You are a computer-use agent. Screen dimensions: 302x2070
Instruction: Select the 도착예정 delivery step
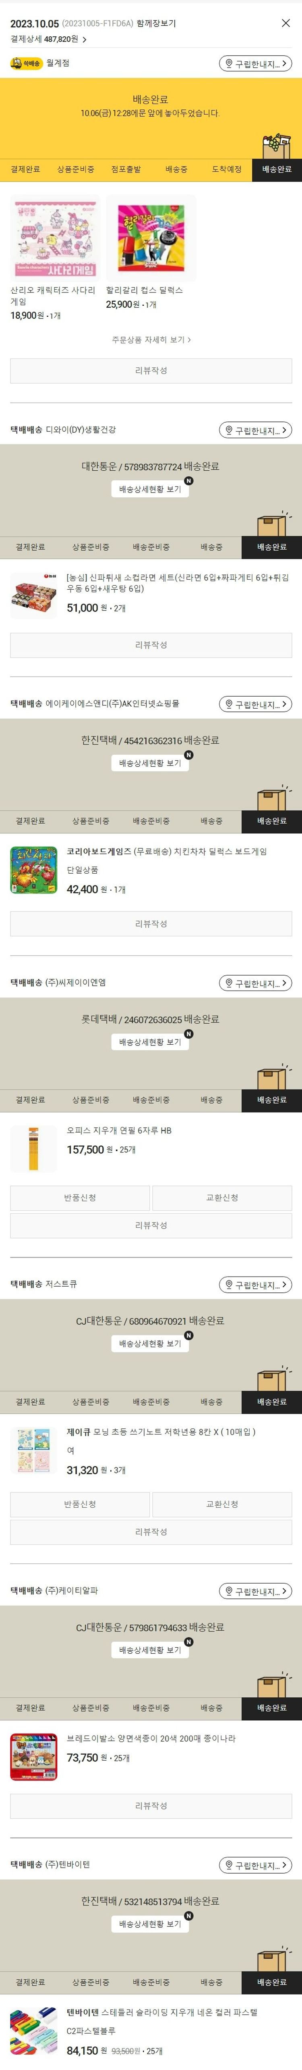point(226,169)
